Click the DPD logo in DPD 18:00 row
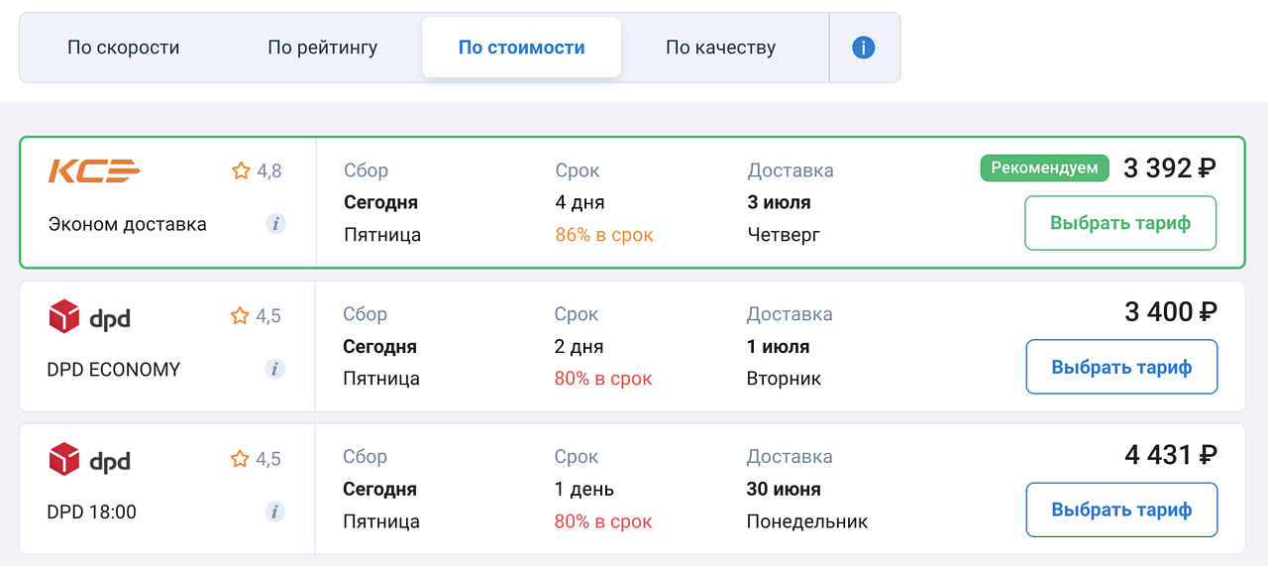This screenshot has width=1268, height=566. [x=89, y=460]
